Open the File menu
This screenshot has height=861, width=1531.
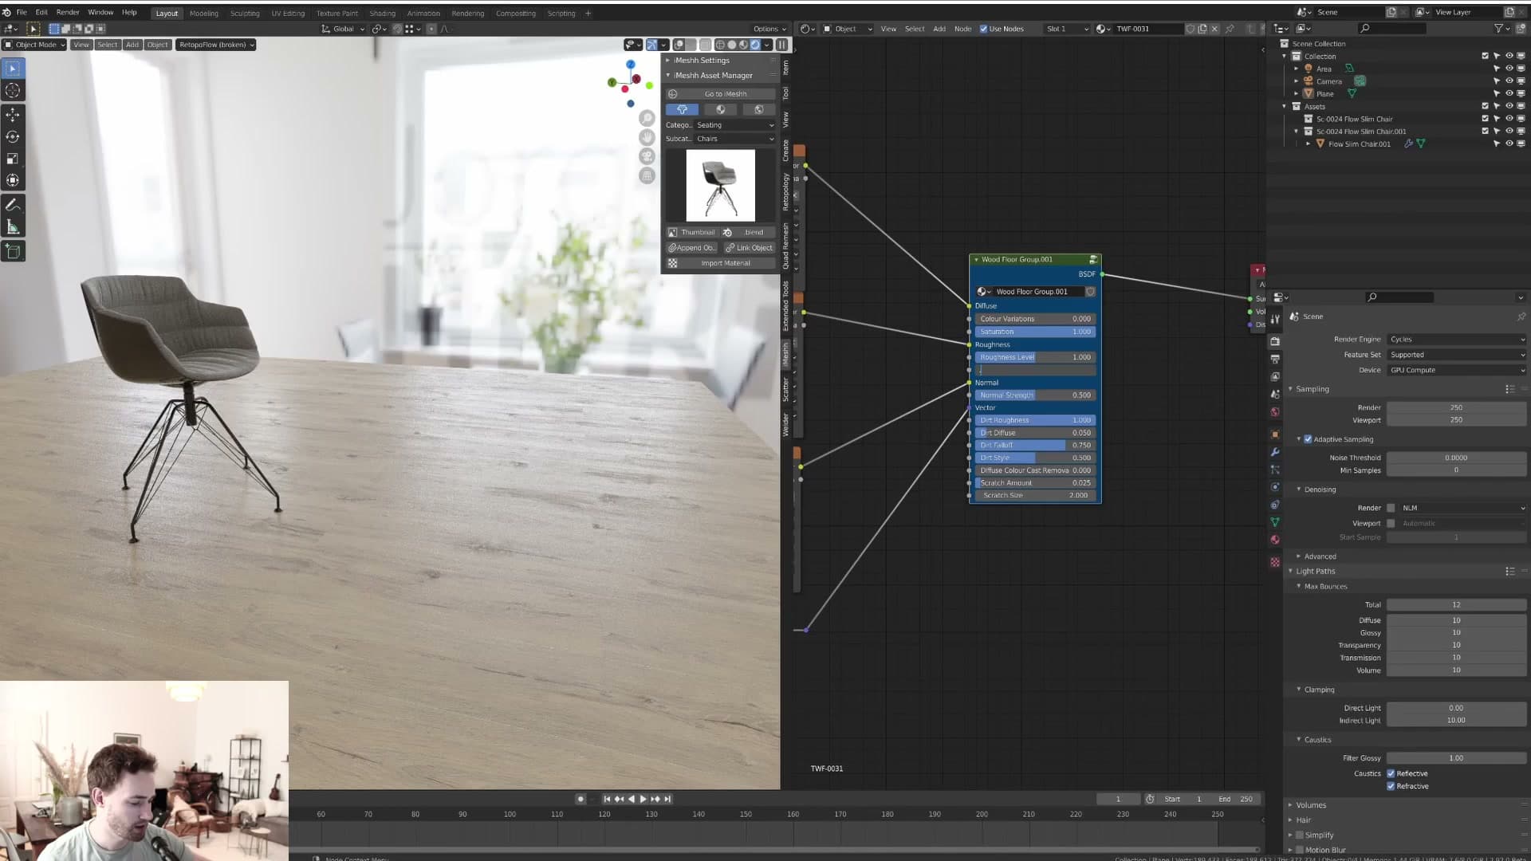pyautogui.click(x=22, y=13)
